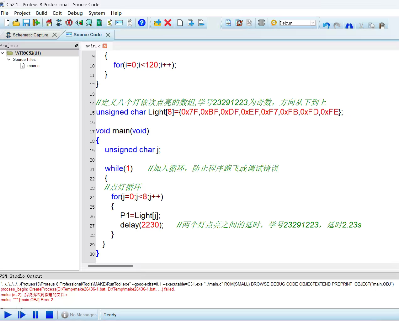
Task: Add new firmware project folder-plus icon
Action: pyautogui.click(x=157, y=23)
